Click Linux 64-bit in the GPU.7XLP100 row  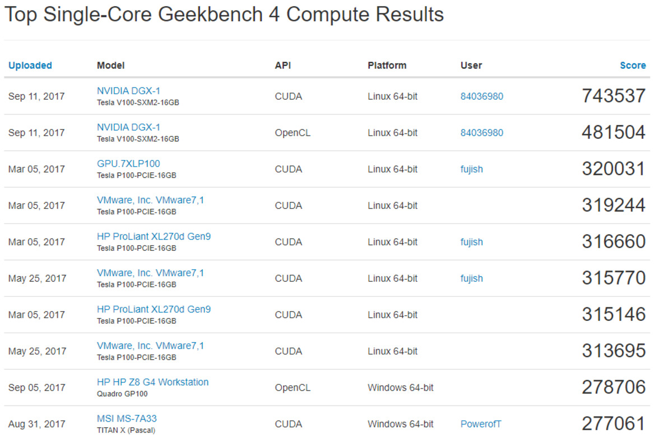392,170
